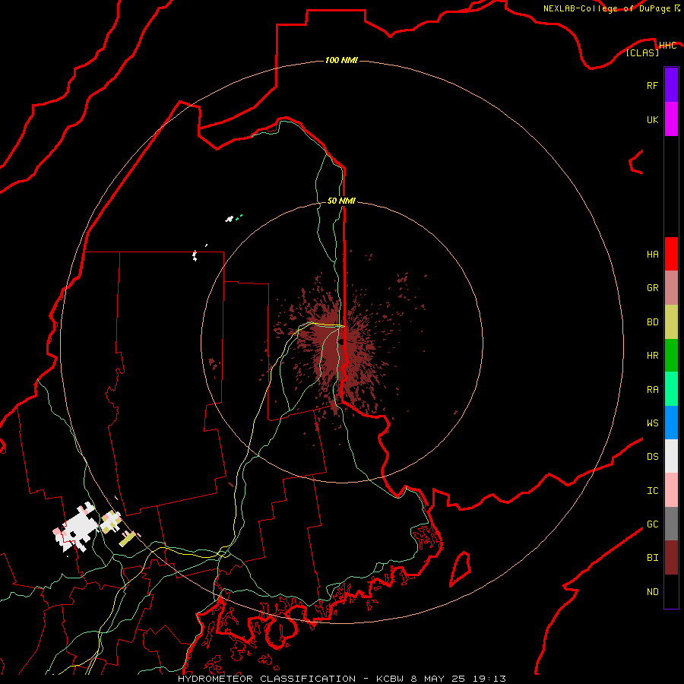This screenshot has width=684, height=684.
Task: Click the purple RF legend color swatch
Action: [x=671, y=85]
